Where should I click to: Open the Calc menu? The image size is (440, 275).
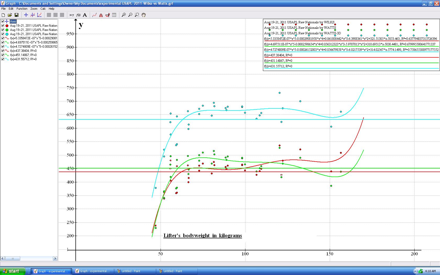pyautogui.click(x=43, y=9)
